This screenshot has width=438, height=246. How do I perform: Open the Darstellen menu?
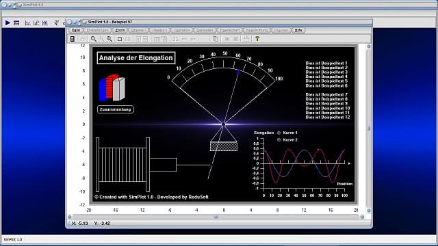click(x=205, y=30)
